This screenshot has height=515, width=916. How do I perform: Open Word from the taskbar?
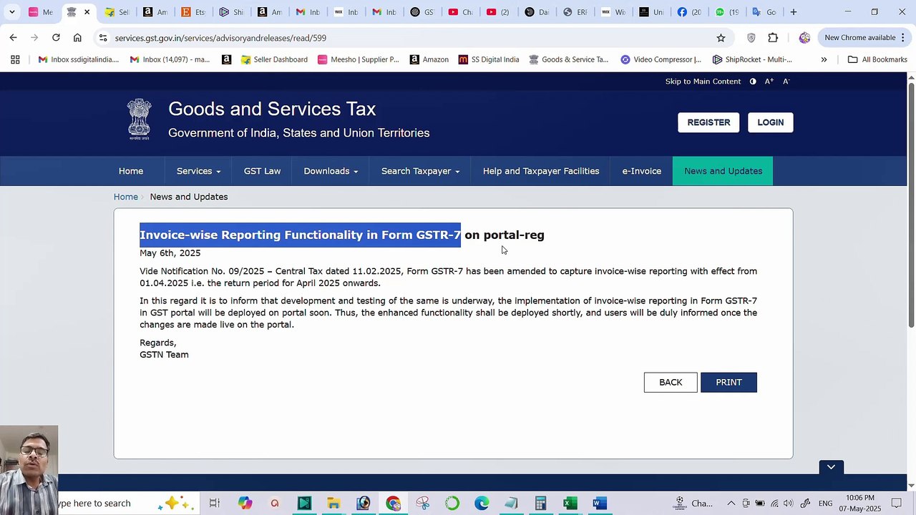point(600,504)
